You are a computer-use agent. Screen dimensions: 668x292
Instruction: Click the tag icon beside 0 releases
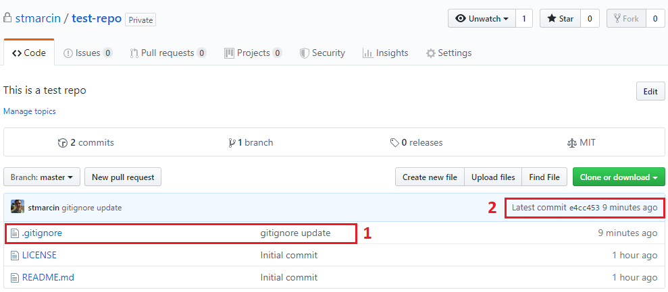pyautogui.click(x=394, y=142)
